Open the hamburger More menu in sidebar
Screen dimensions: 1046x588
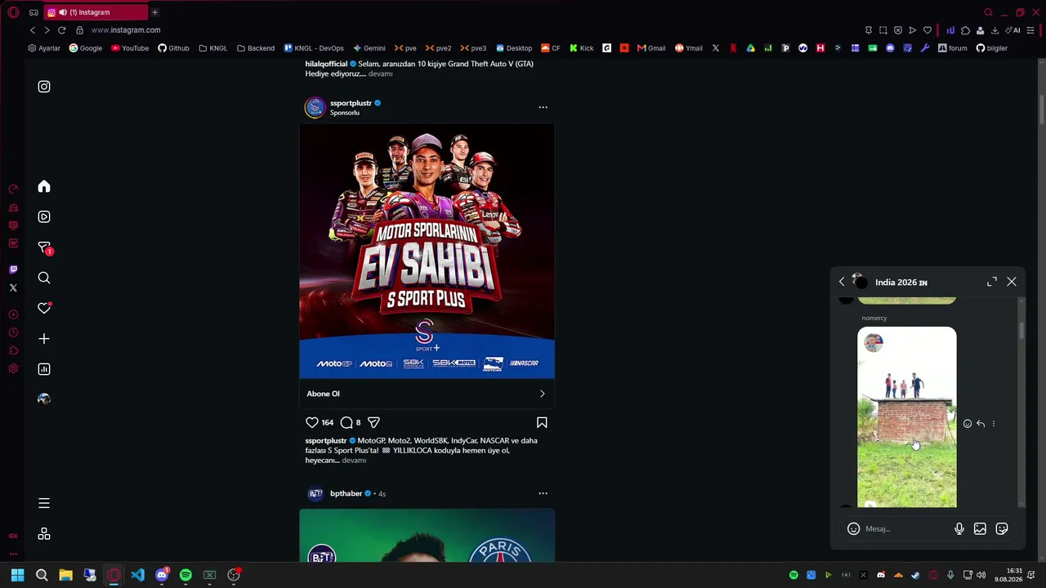(44, 503)
